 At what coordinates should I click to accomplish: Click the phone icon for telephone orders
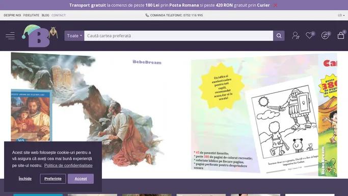[x=147, y=15]
